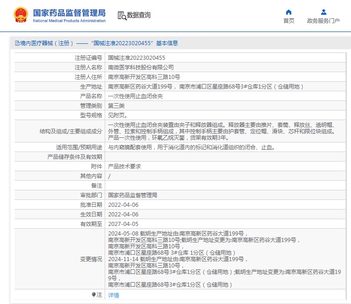Screen dimensions: 351x304
Task: Select product name 一次性使用止血闭合夹
Action: pyautogui.click(x=135, y=96)
